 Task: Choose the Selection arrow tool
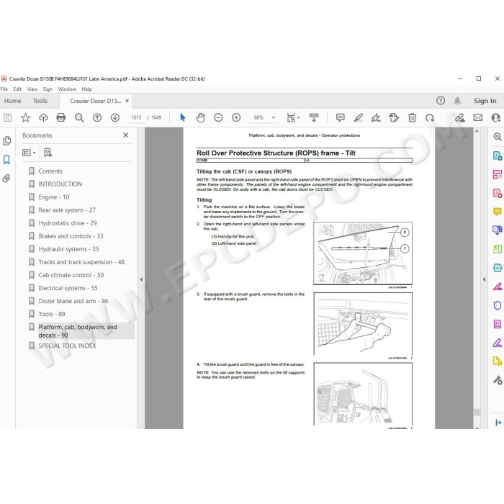coord(183,117)
